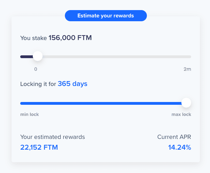
Task: Click the Your estimated rewards label
Action: pyautogui.click(x=52, y=137)
